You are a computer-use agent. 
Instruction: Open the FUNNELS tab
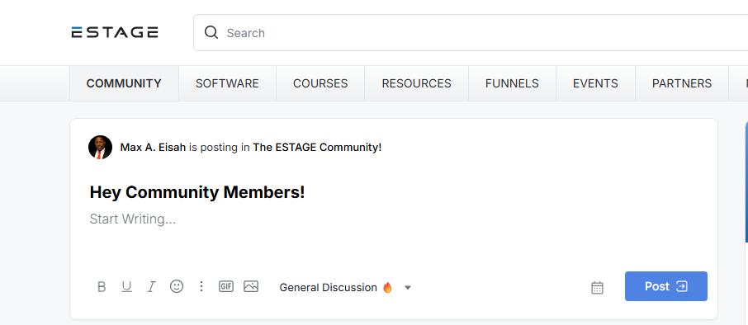click(x=513, y=83)
